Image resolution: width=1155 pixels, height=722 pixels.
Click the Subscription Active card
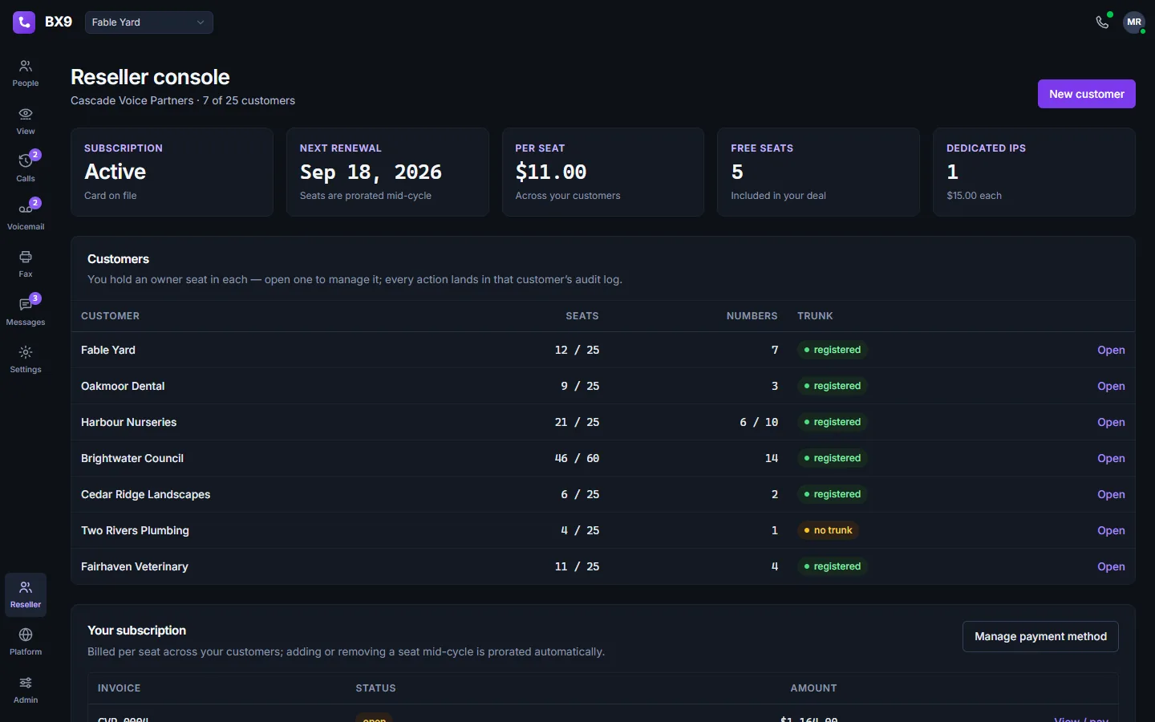(x=172, y=172)
